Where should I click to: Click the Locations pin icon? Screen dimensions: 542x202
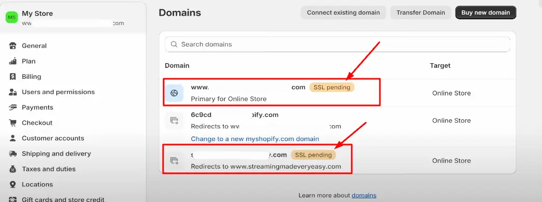[x=13, y=184]
